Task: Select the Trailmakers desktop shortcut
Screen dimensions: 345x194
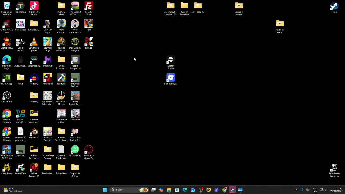Action: coord(20,8)
